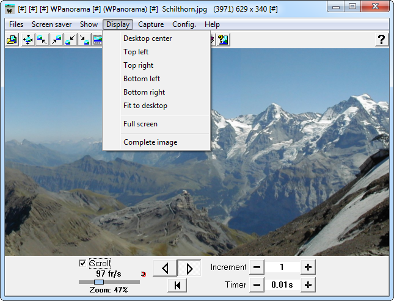This screenshot has height=301, width=394.
Task: Click the top right position icon
Action: click(56, 40)
